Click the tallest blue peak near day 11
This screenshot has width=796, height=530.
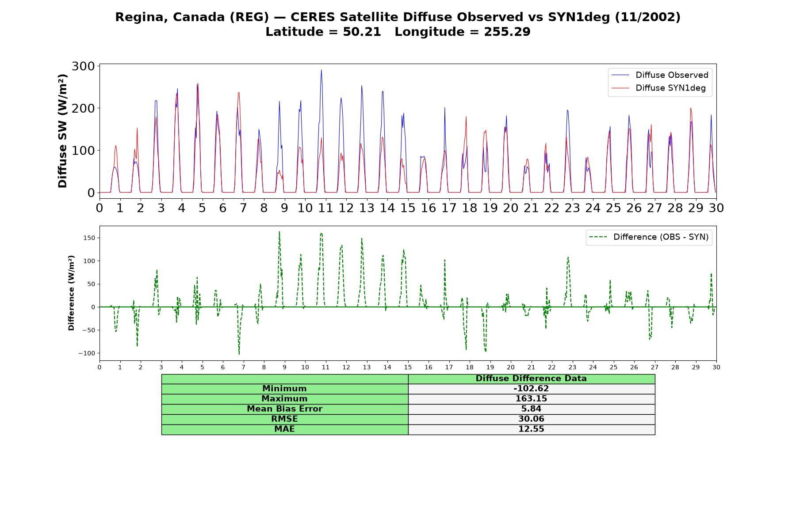tap(321, 70)
